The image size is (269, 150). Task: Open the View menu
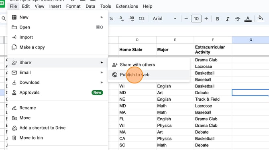tap(39, 6)
